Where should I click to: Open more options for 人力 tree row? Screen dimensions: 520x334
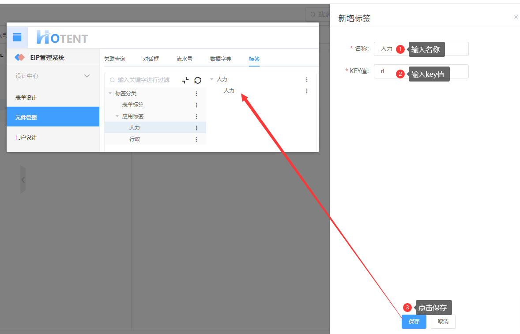(x=196, y=128)
